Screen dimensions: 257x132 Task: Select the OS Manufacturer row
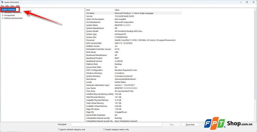tap(133, 22)
